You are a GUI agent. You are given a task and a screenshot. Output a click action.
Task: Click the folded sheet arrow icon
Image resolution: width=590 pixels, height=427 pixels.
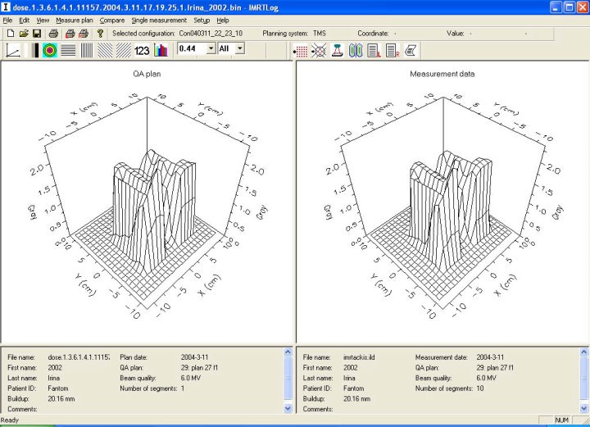[411, 51]
